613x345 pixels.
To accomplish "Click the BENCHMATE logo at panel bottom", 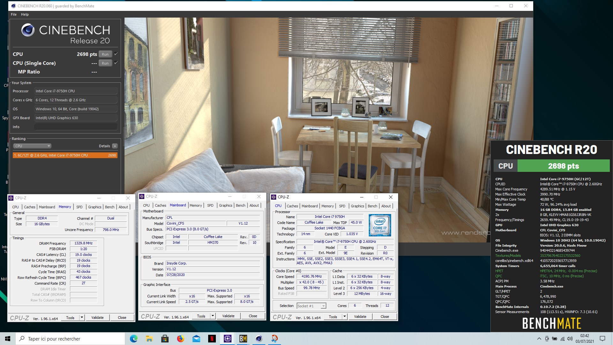I will 552,324.
